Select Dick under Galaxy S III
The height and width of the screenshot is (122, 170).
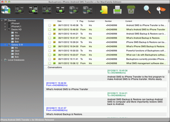[x=17, y=54]
